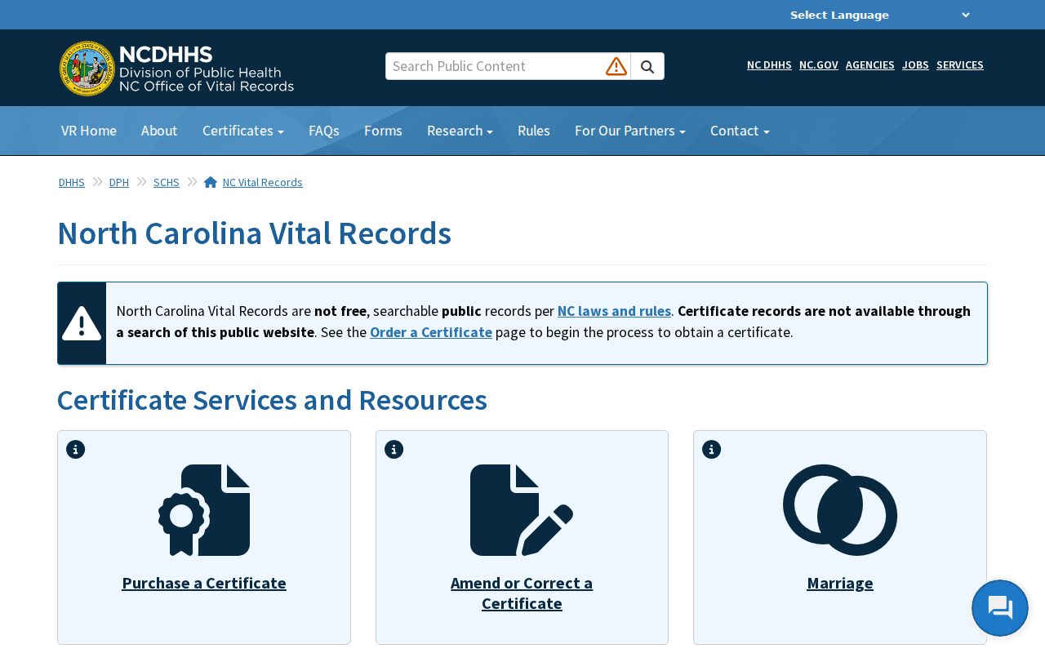Click the DHHS breadcrumb link

[72, 182]
